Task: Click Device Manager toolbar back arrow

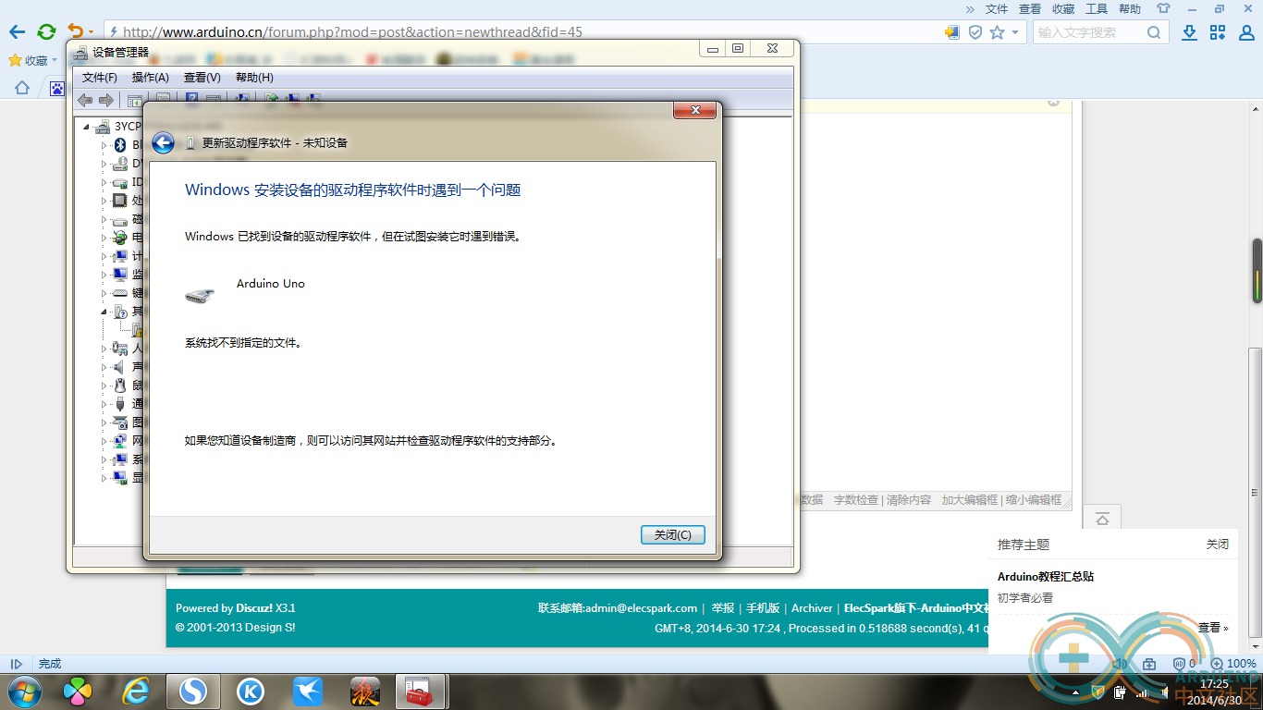Action: coord(85,100)
